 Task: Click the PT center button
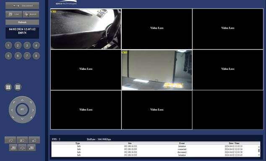click(x=22, y=109)
